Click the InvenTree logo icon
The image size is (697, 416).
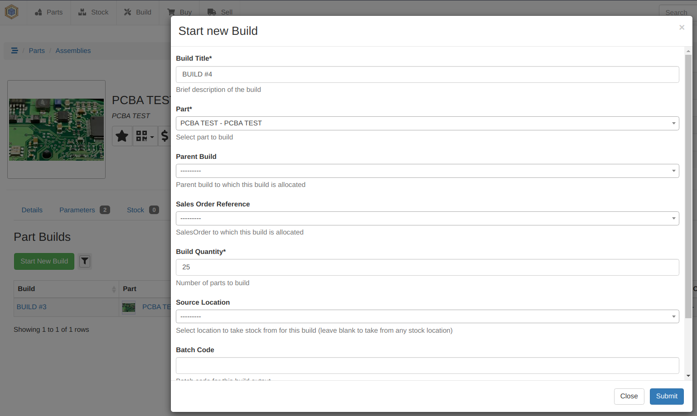(x=11, y=12)
